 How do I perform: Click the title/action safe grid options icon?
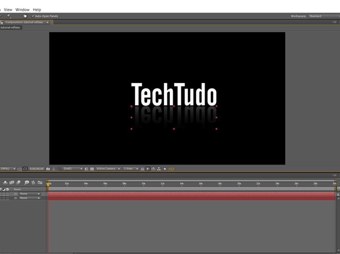pyautogui.click(x=19, y=169)
